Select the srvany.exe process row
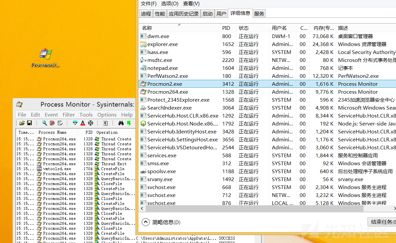396x243 pixels. click(x=268, y=179)
